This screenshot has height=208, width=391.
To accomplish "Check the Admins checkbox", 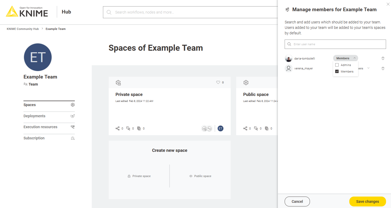I will pyautogui.click(x=337, y=65).
